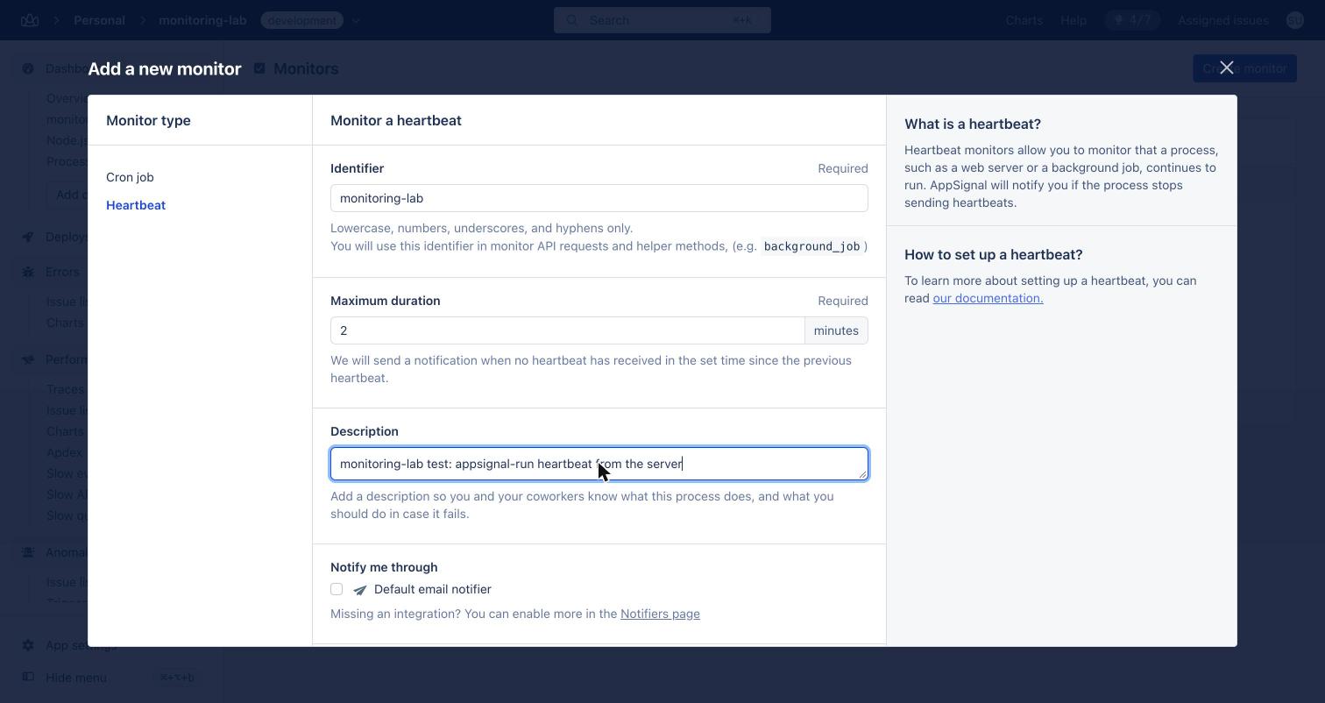Open the user avatar menu
This screenshot has height=703, width=1325.
click(x=1294, y=20)
